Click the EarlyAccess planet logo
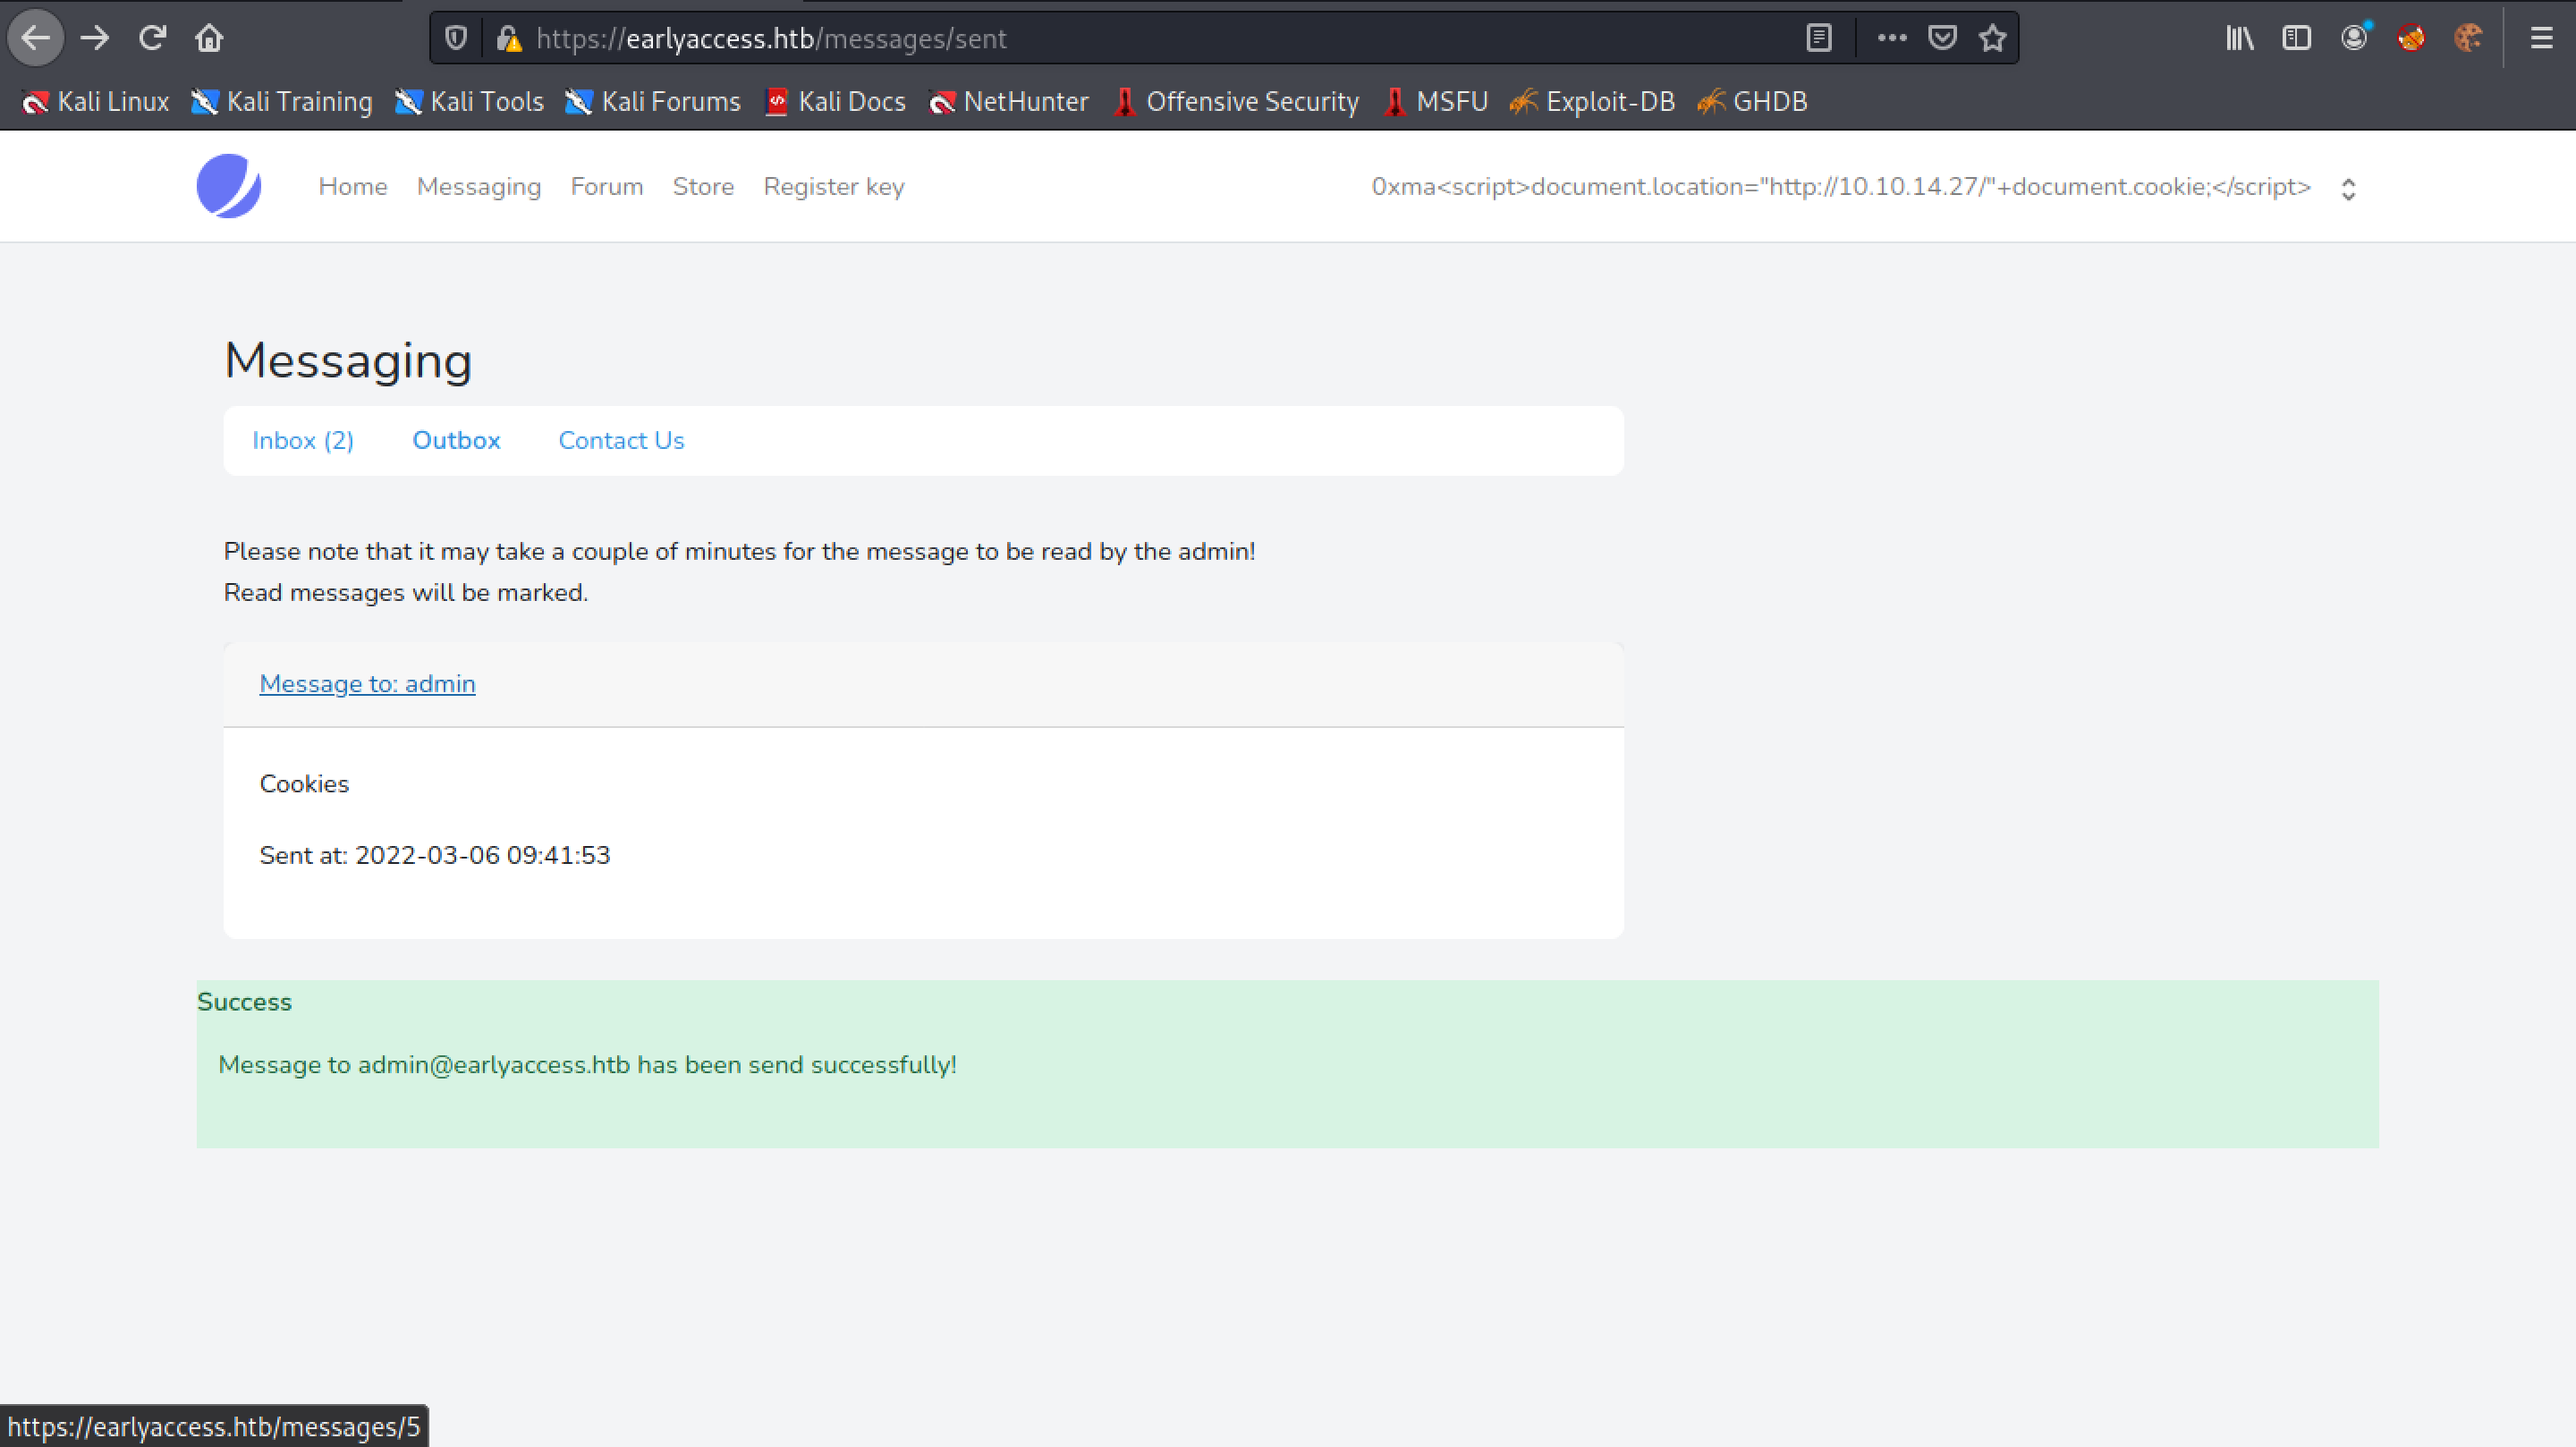 point(229,186)
